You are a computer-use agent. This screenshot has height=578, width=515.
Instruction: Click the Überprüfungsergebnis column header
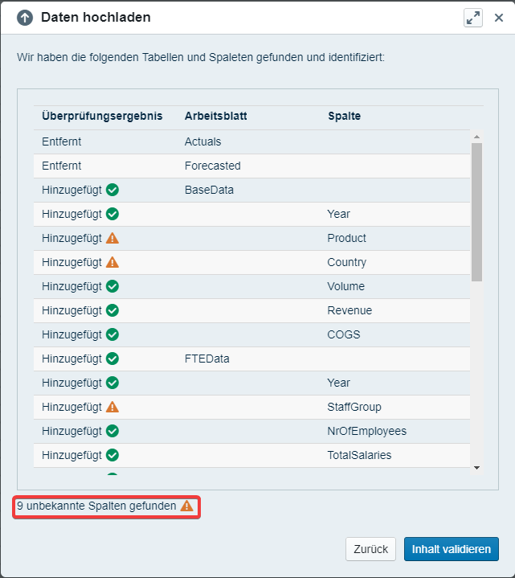[102, 116]
